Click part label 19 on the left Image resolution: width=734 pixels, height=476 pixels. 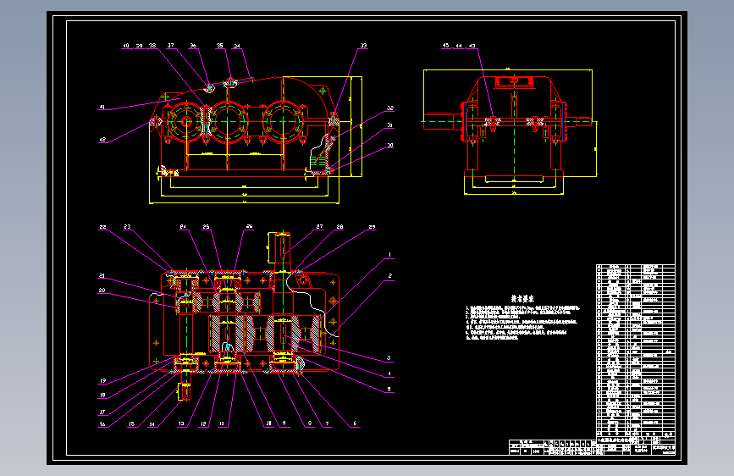pos(102,381)
